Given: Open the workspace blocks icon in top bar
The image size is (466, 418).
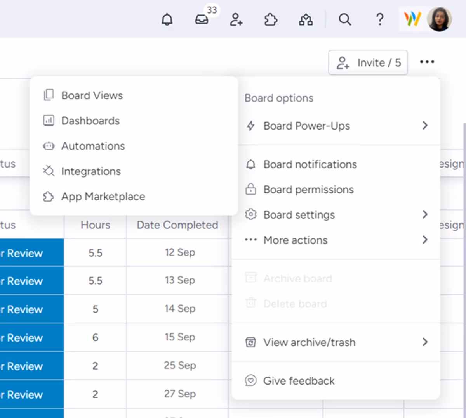Looking at the screenshot, I should point(306,19).
